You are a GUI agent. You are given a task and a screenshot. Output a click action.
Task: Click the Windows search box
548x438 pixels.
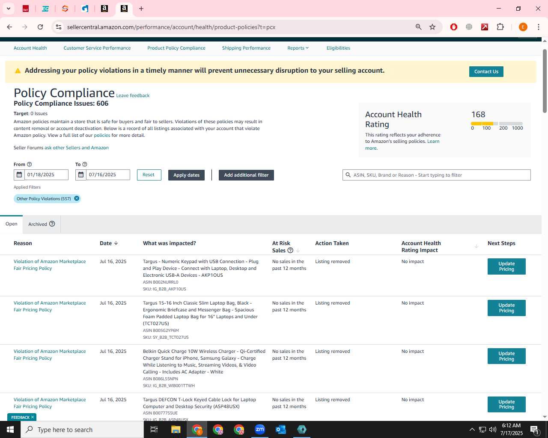click(82, 429)
